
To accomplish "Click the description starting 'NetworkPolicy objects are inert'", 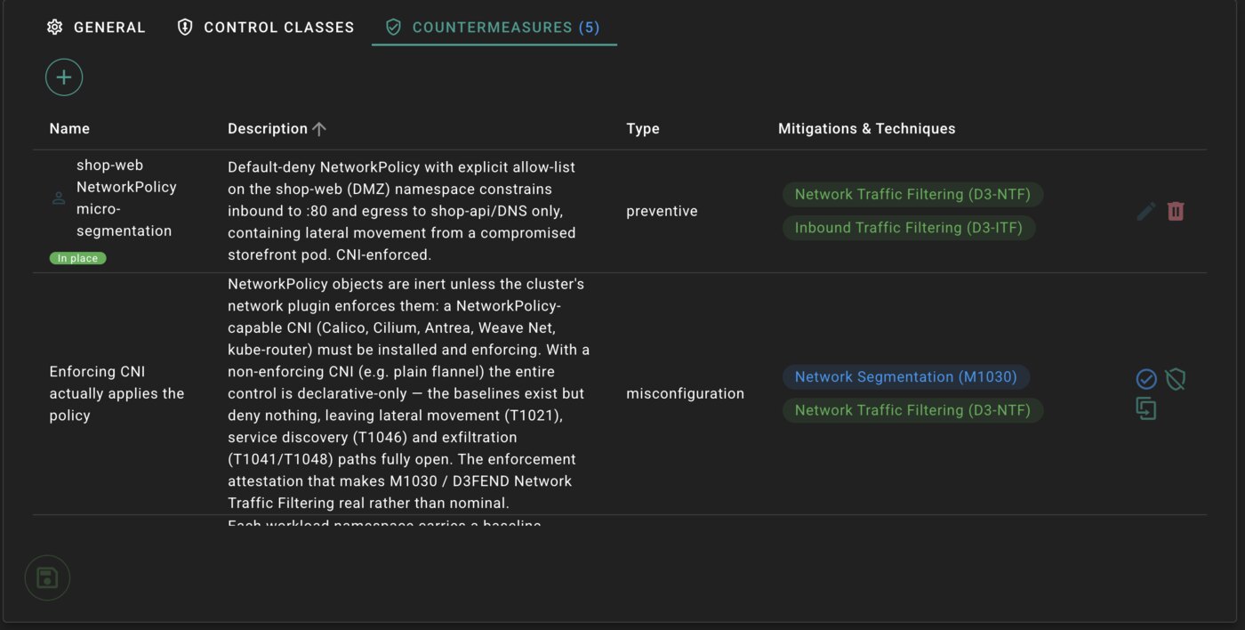I will tap(408, 393).
